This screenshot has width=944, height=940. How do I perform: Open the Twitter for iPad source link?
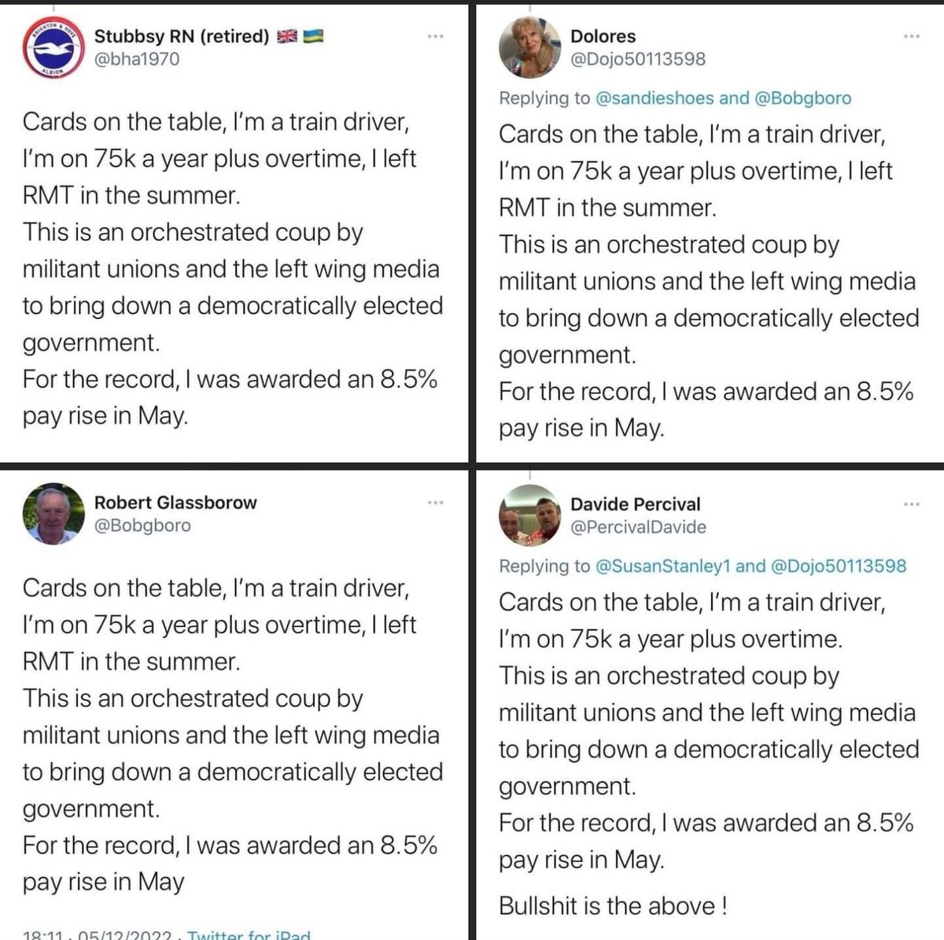click(x=249, y=934)
